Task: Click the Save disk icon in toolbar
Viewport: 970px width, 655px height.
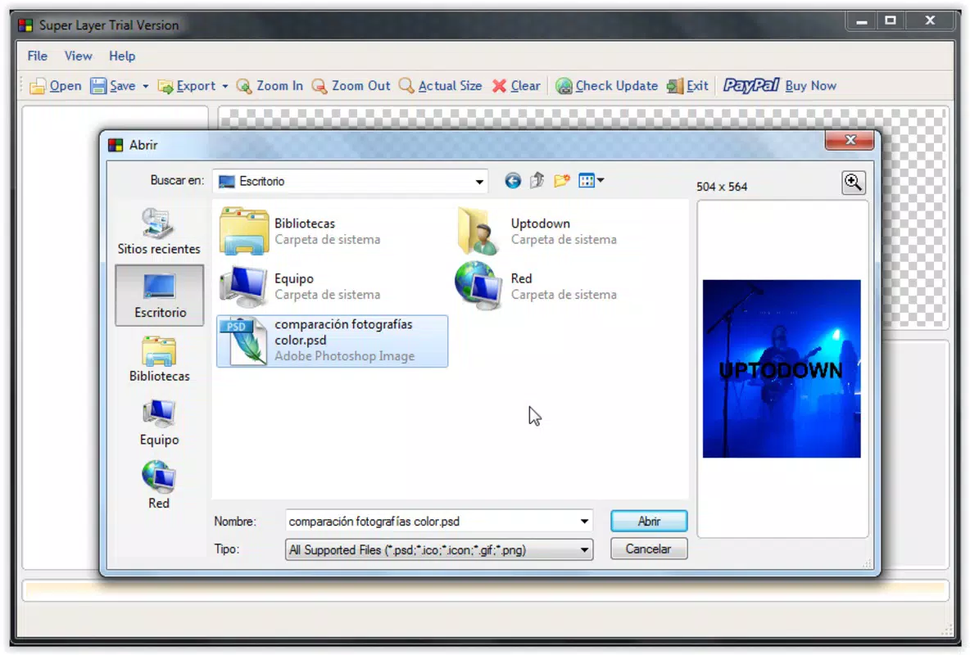Action: tap(98, 86)
